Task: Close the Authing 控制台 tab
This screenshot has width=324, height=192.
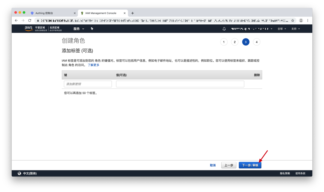Action: tap(75, 13)
